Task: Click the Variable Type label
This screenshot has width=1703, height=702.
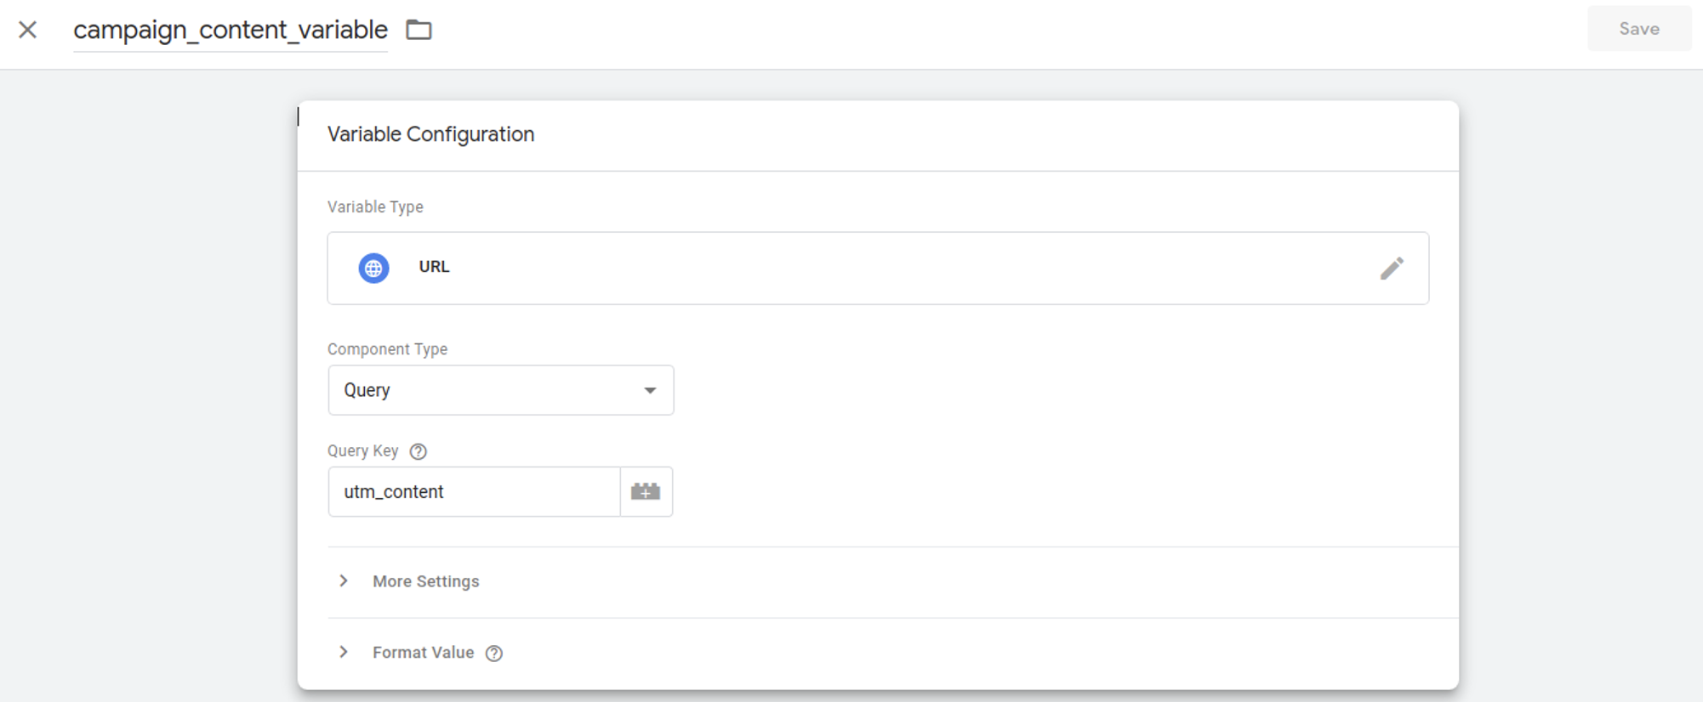Action: pyautogui.click(x=375, y=207)
